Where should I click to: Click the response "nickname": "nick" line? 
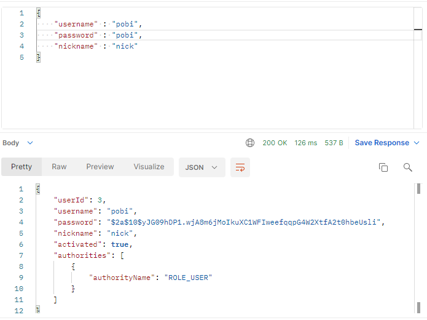click(x=95, y=233)
